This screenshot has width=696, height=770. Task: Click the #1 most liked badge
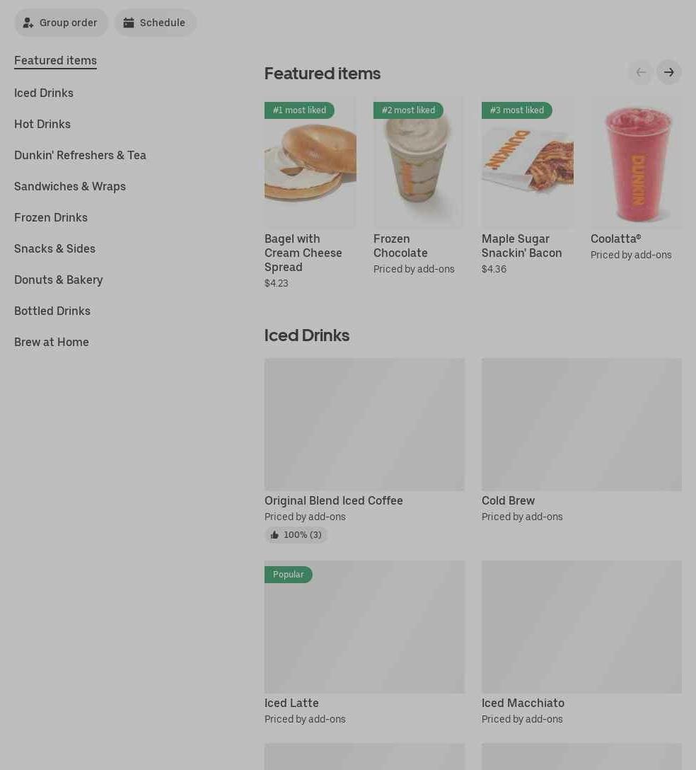(x=299, y=110)
